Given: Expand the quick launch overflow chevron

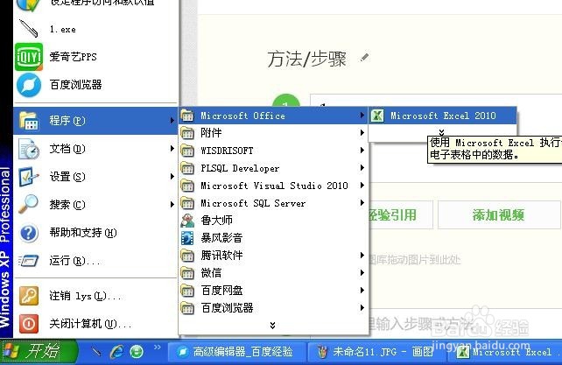Looking at the screenshot, I should click(x=158, y=347).
